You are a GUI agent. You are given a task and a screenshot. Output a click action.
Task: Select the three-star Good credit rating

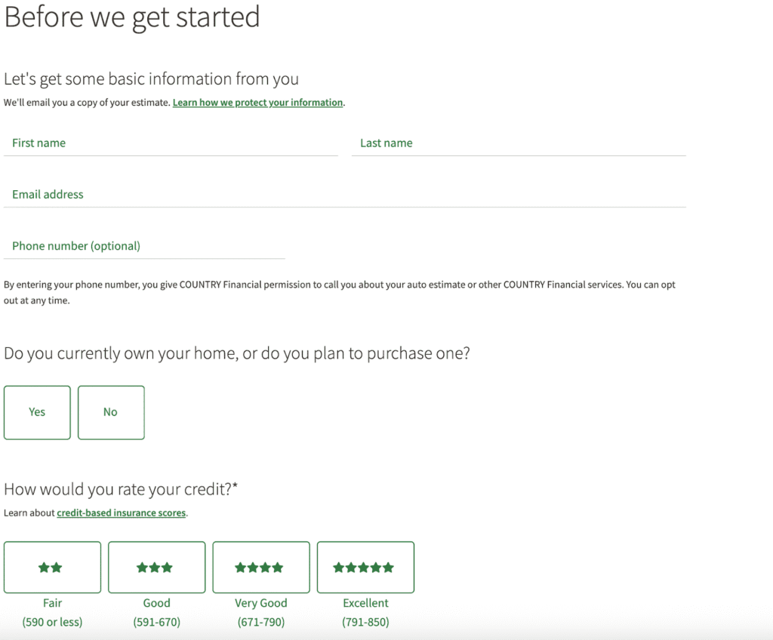pyautogui.click(x=156, y=568)
